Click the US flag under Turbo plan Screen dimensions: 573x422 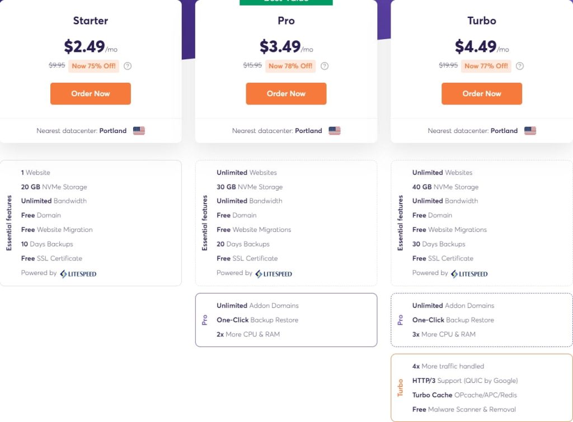(x=530, y=131)
